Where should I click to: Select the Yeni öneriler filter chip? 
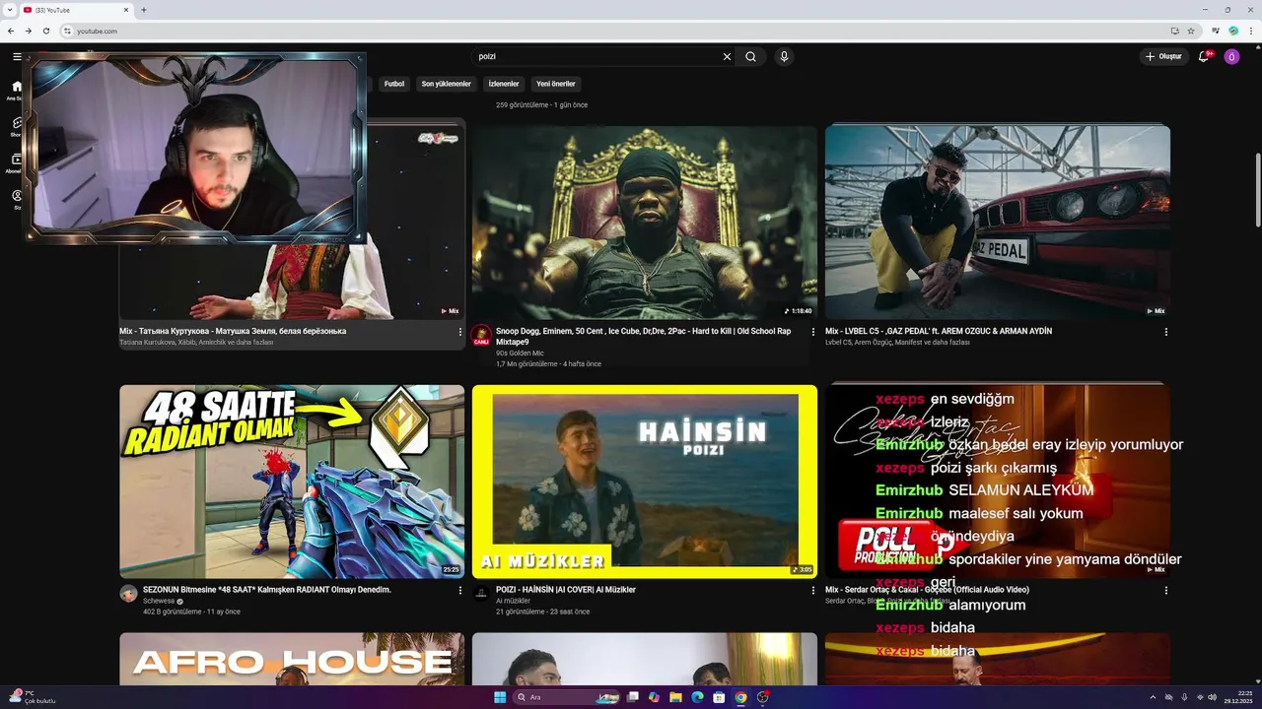tap(556, 84)
